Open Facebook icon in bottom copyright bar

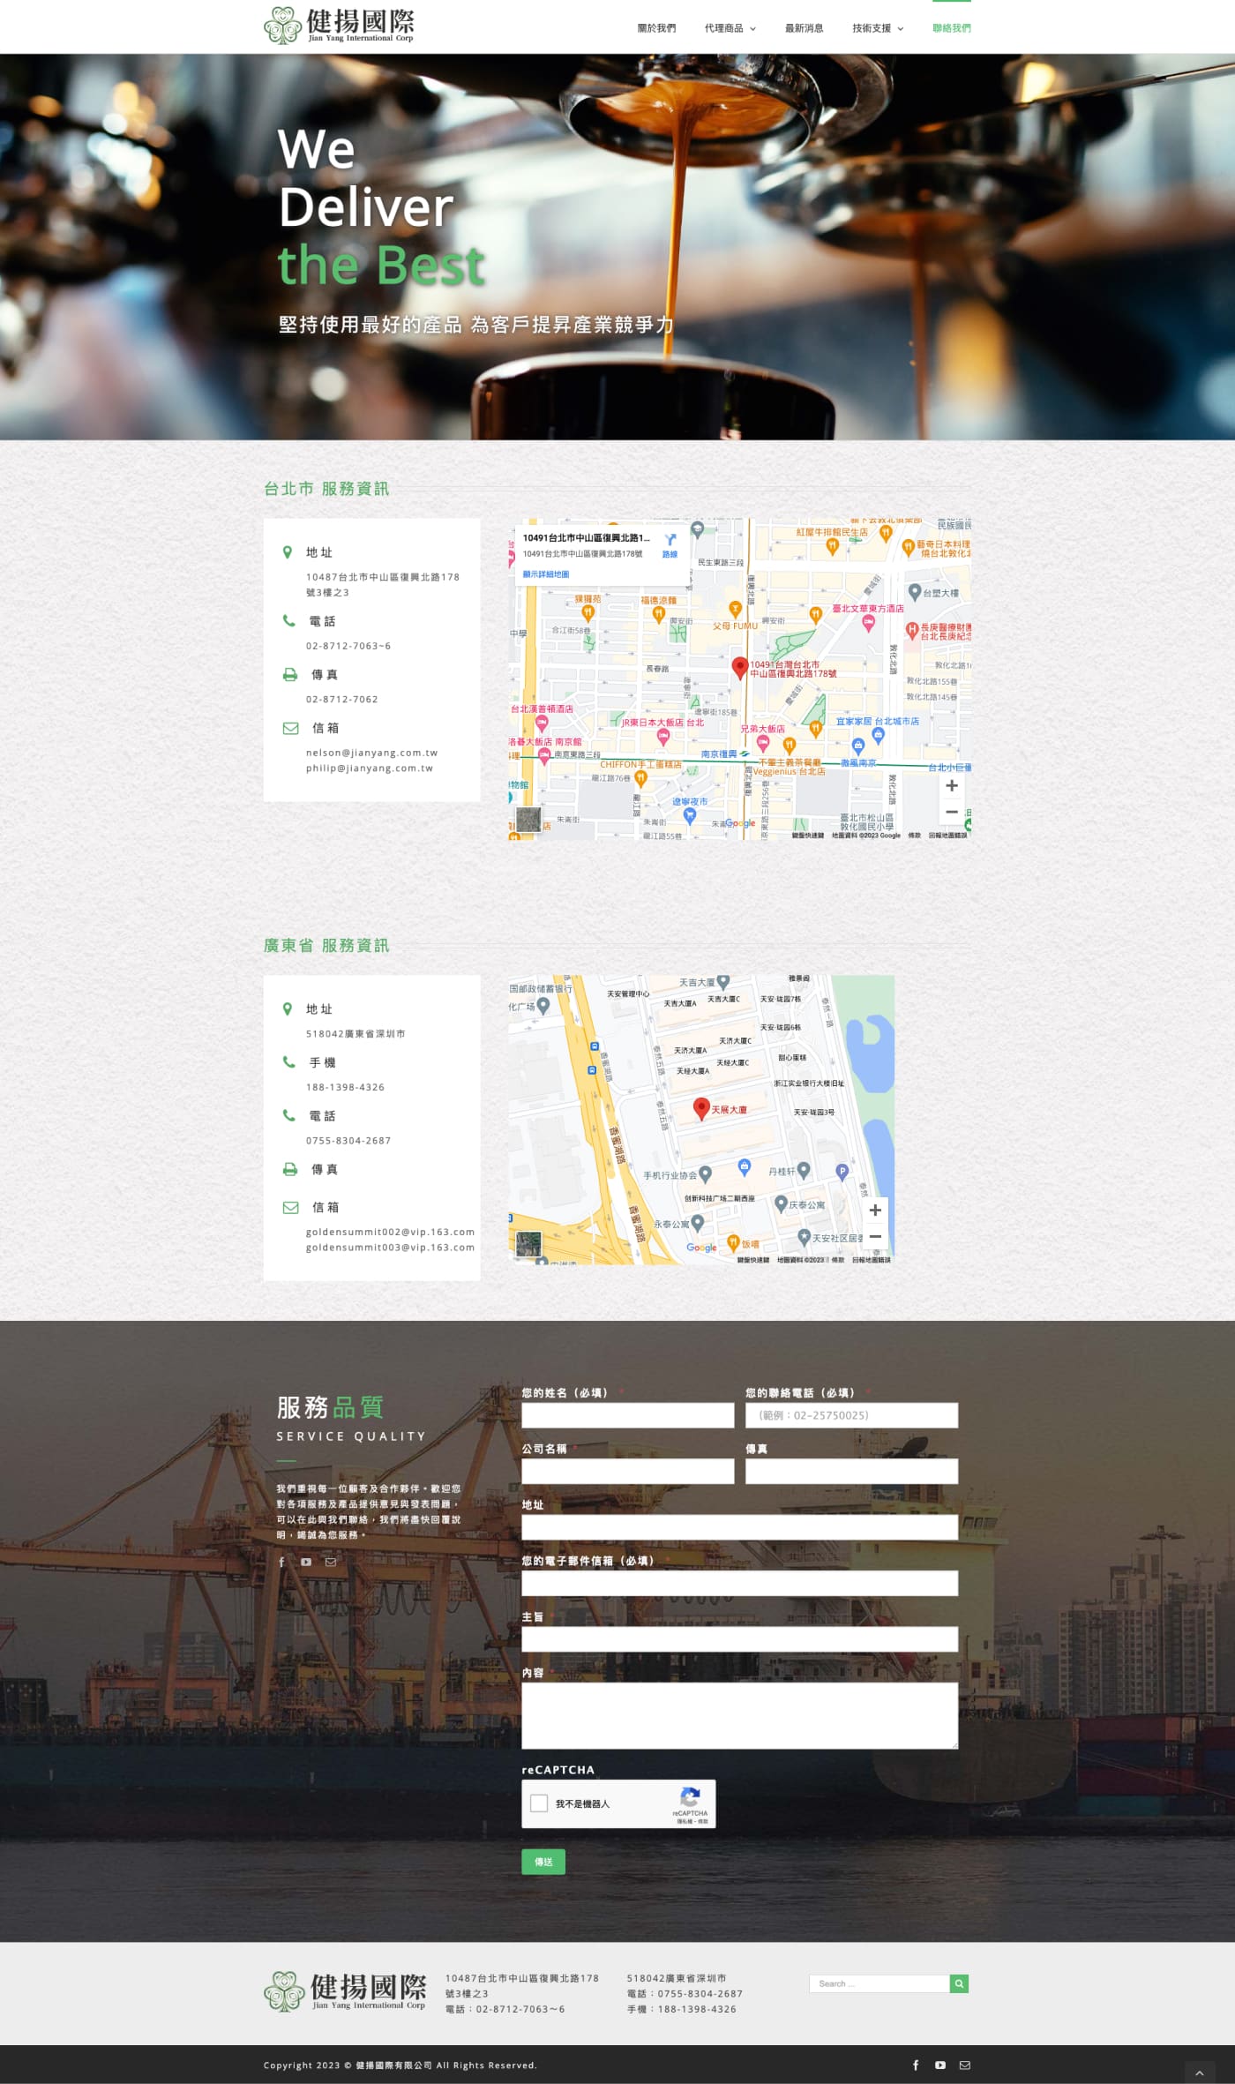(916, 2065)
